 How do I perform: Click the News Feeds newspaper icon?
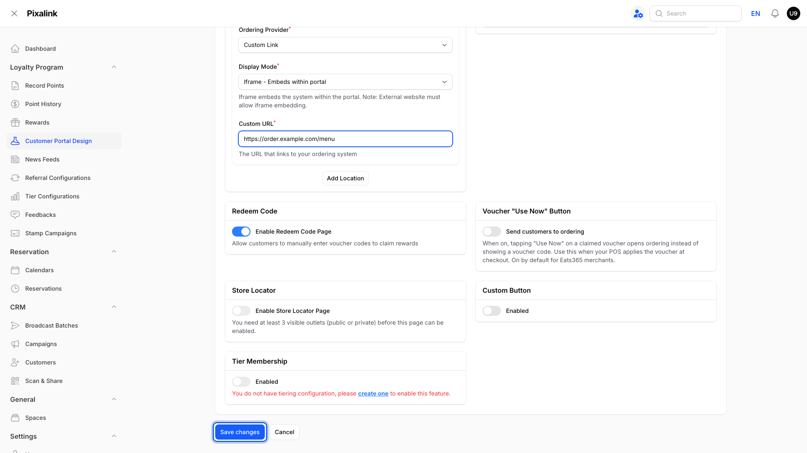tap(15, 159)
